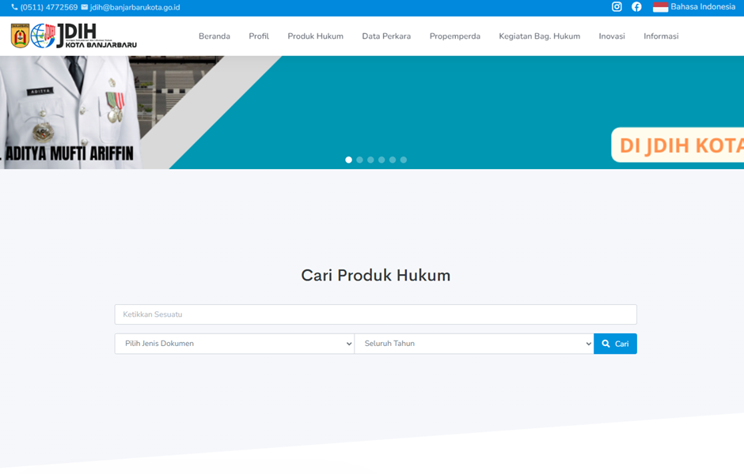Expand the Pilih Jenis Dokumen dropdown

coord(234,344)
